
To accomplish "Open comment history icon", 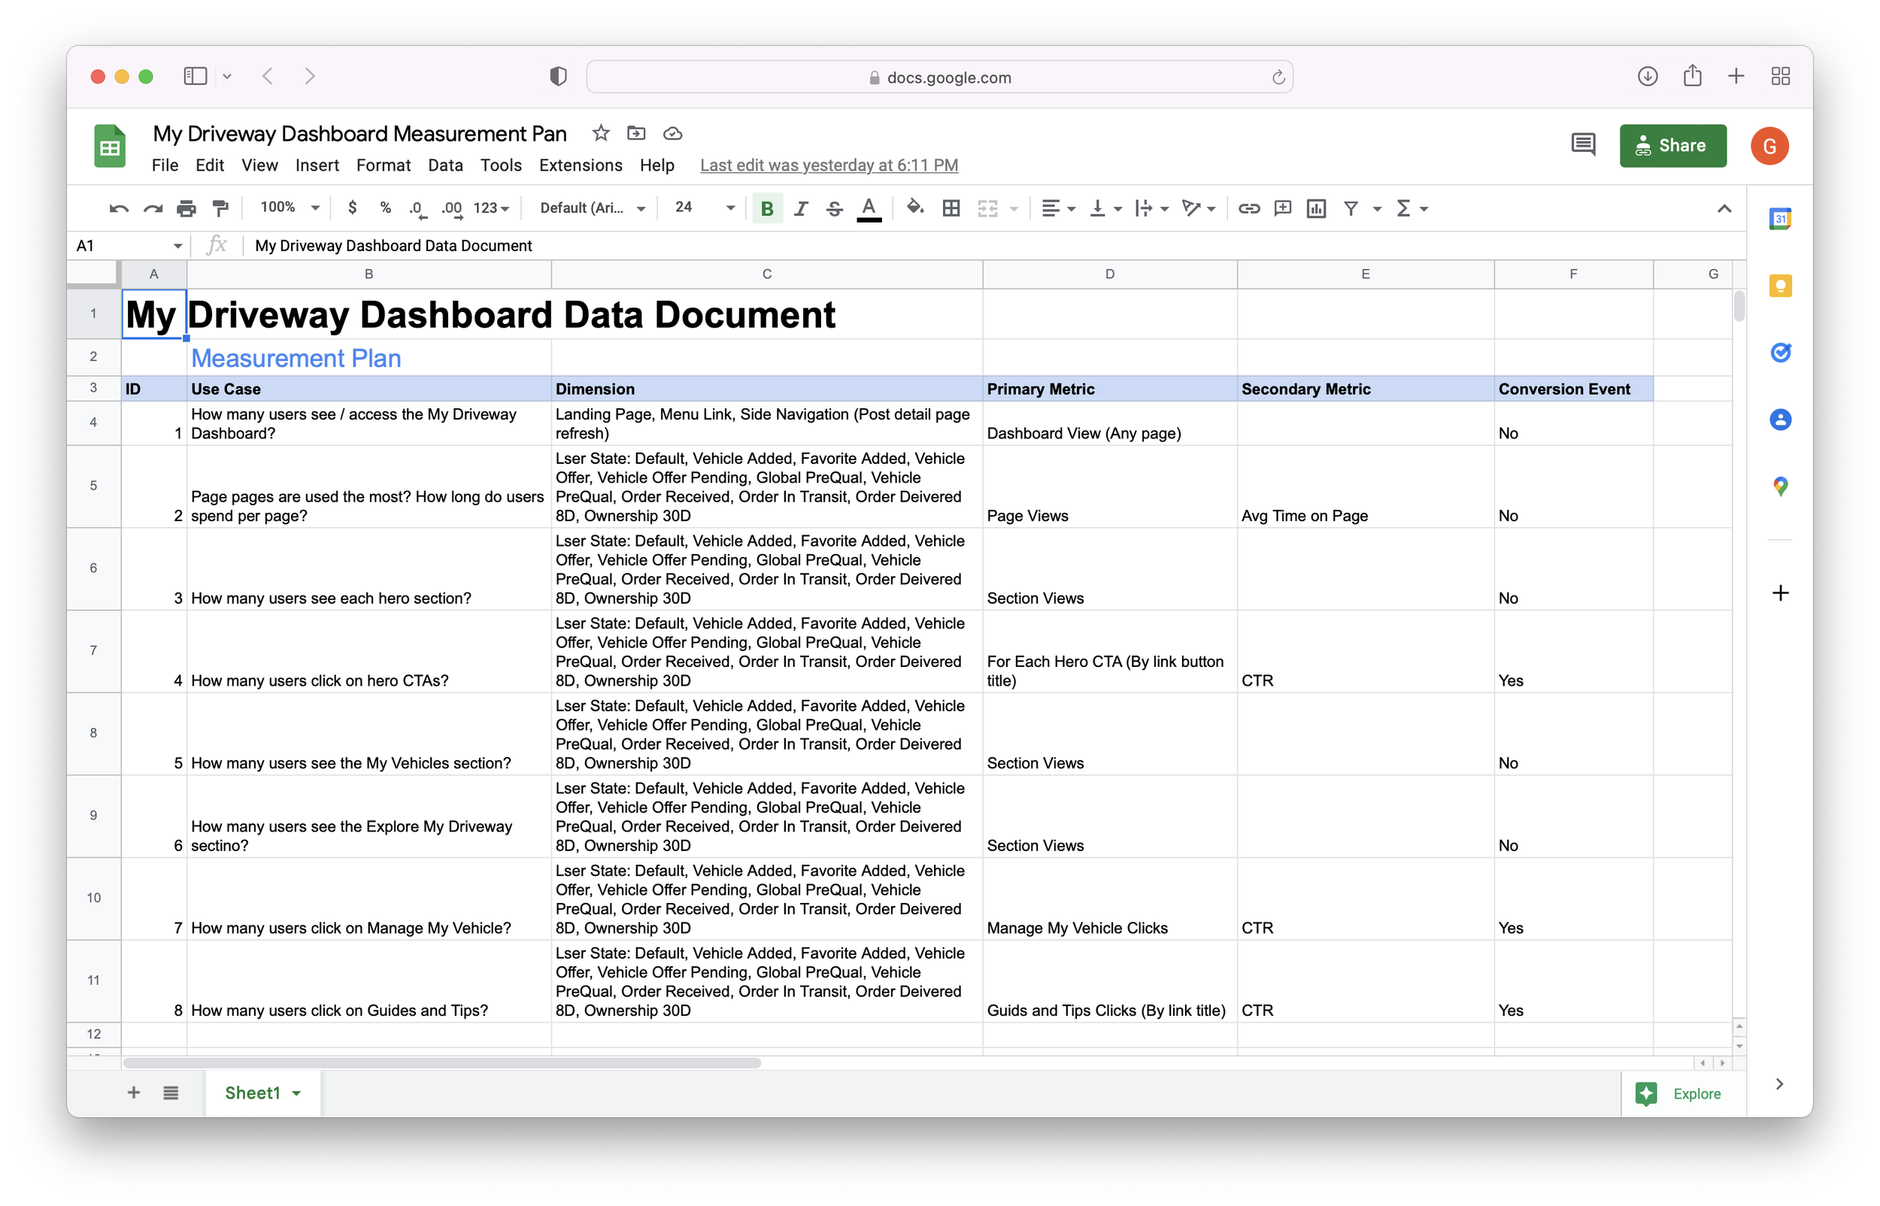I will [1582, 145].
